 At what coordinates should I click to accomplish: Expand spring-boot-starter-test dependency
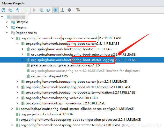tap(12, 125)
